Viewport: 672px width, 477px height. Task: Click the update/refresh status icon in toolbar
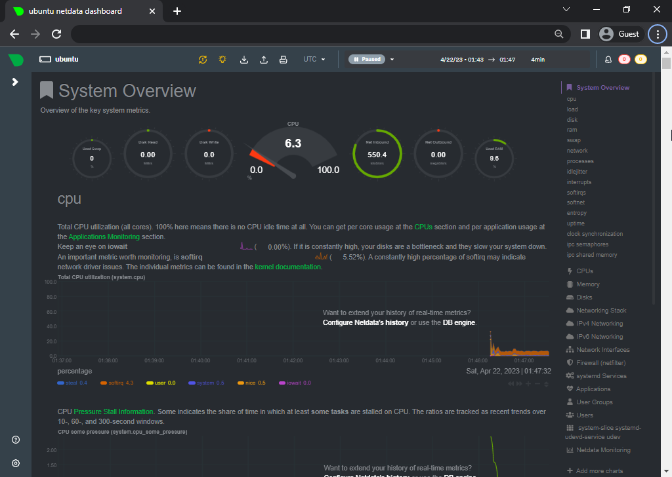tap(203, 60)
